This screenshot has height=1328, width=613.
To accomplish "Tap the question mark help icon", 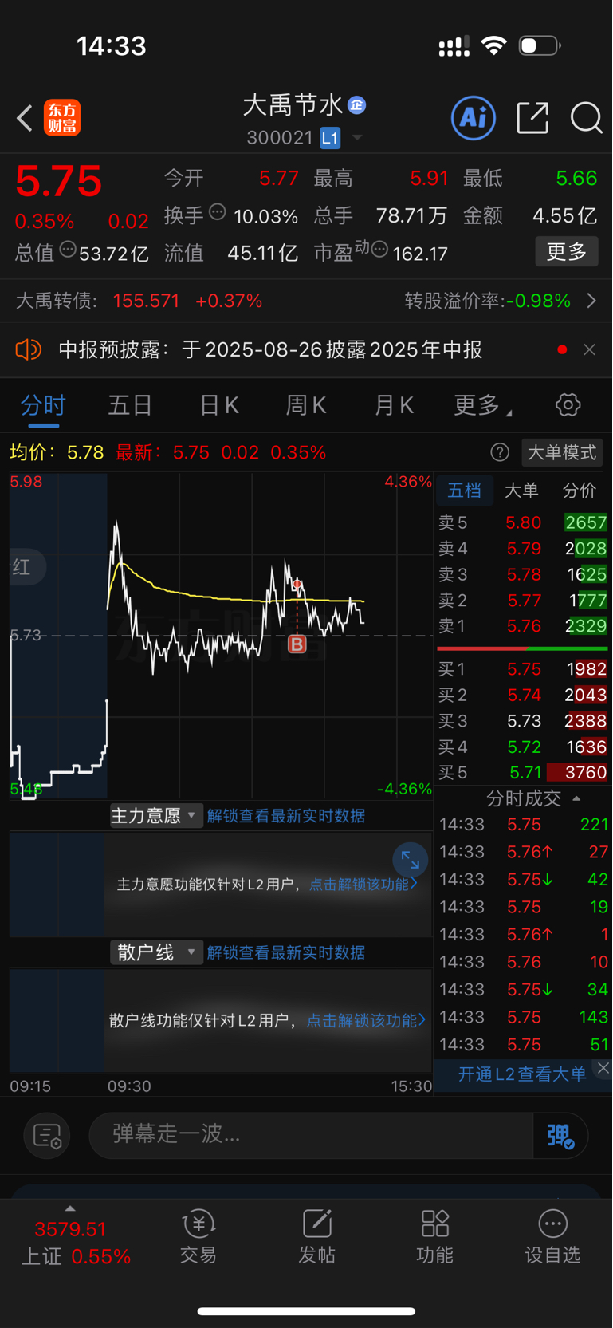I will pos(500,452).
